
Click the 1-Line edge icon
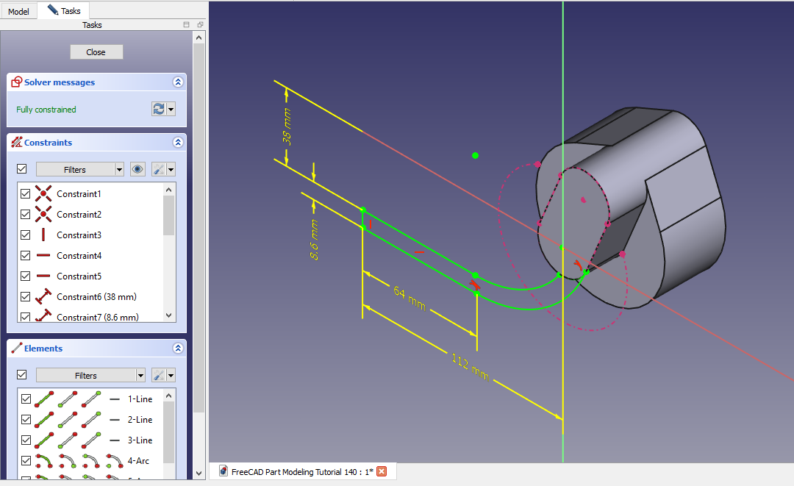click(44, 399)
